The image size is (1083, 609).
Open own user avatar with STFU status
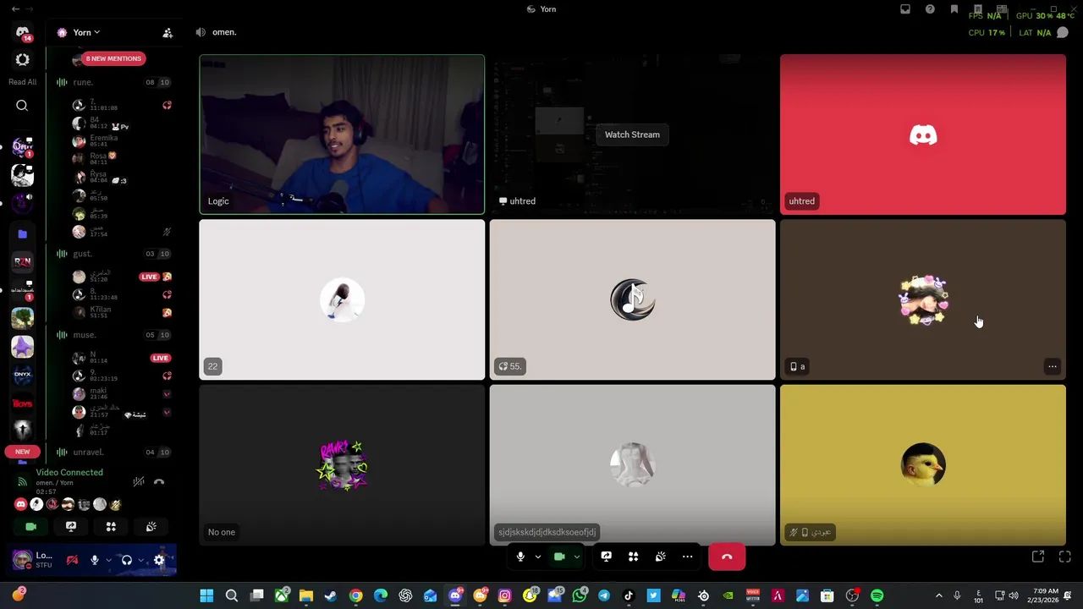23,560
